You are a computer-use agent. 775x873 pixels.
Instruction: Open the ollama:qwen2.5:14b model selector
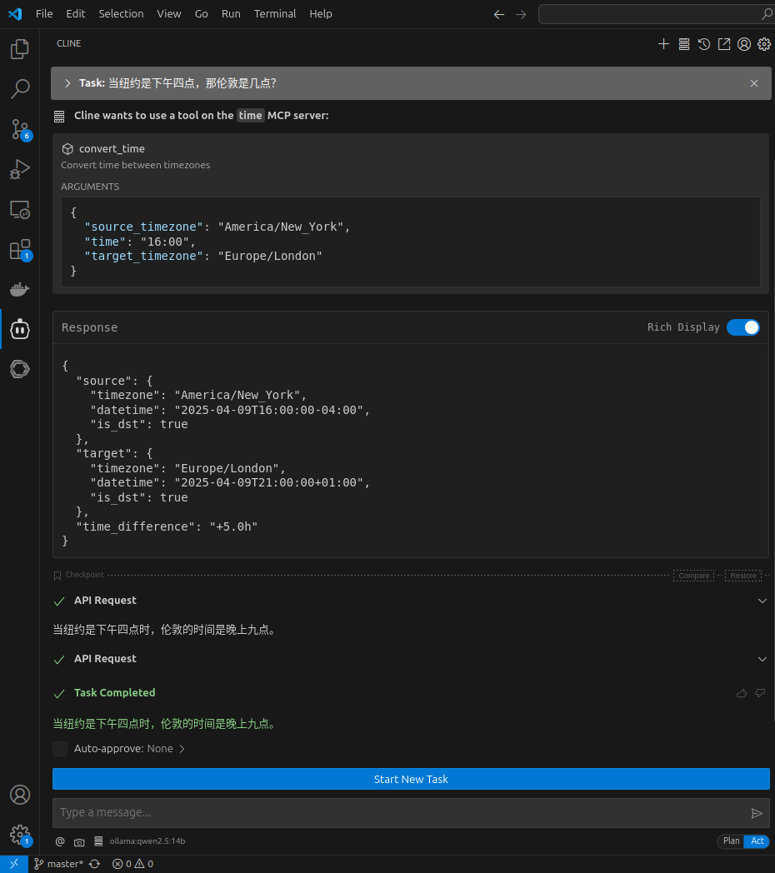[147, 841]
